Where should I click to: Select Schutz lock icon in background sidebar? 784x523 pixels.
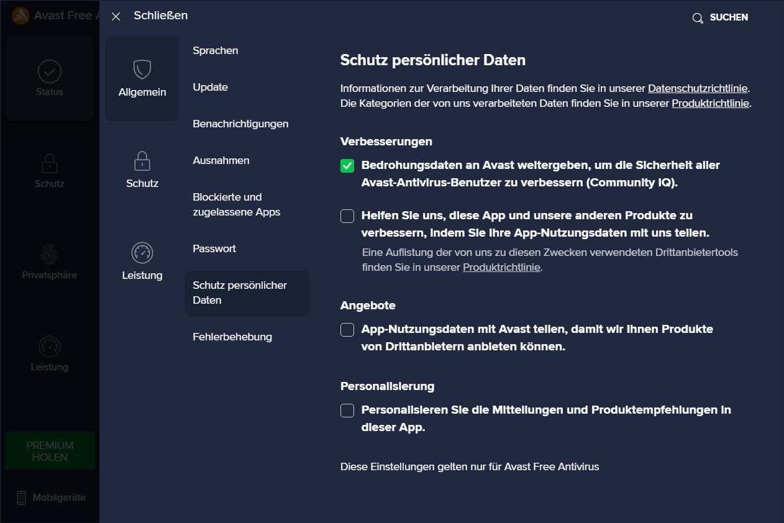pyautogui.click(x=50, y=164)
